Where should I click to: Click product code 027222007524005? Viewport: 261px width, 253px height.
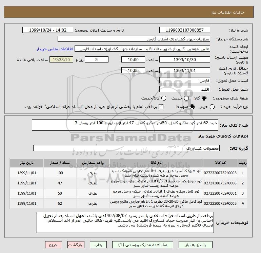[220, 203]
